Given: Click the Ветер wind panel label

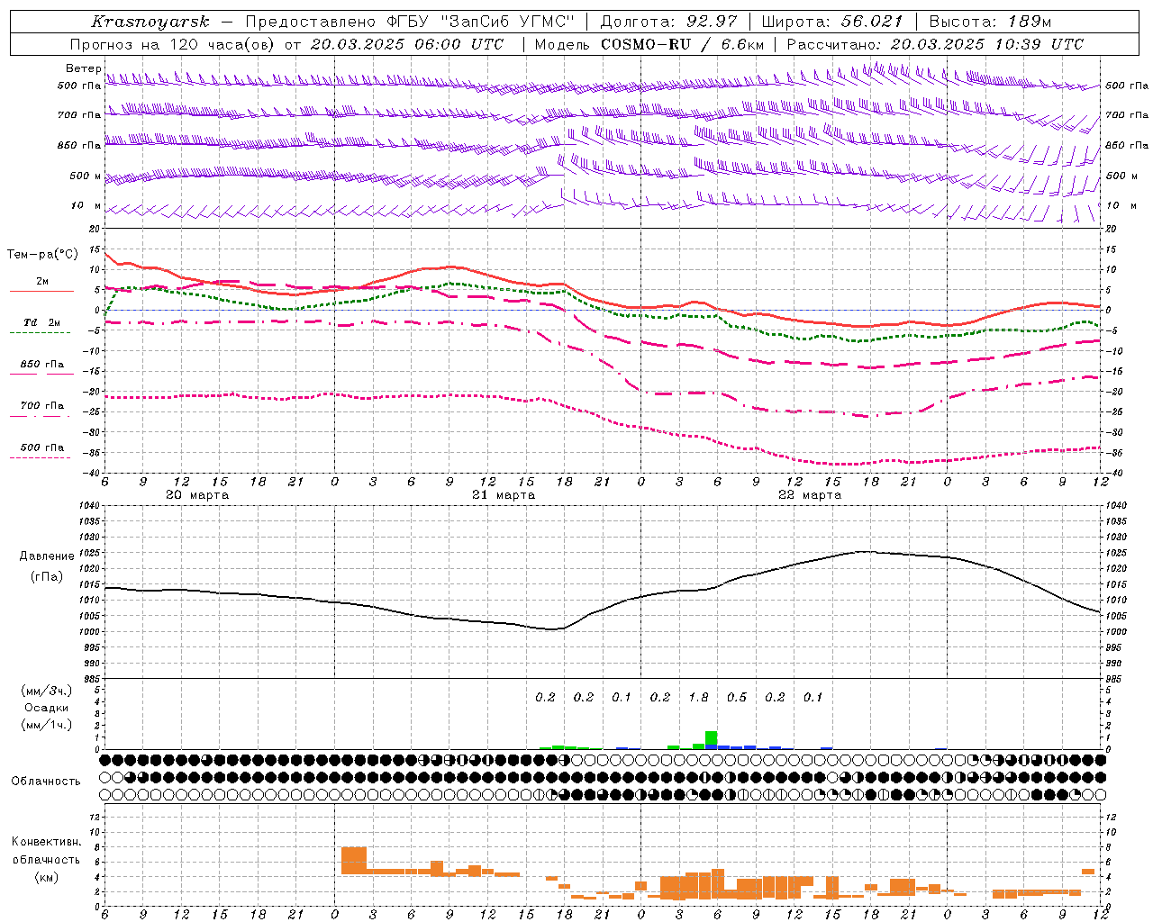Looking at the screenshot, I should 83,68.
